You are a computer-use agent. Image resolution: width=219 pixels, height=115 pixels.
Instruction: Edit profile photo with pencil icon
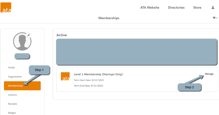[29, 35]
